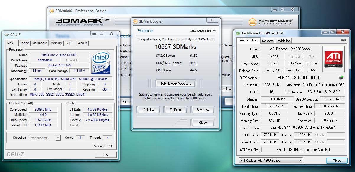Click the Bus Interface value PCI-E 2.0 x16
Viewport: 355px width, 172px height.
[324, 92]
